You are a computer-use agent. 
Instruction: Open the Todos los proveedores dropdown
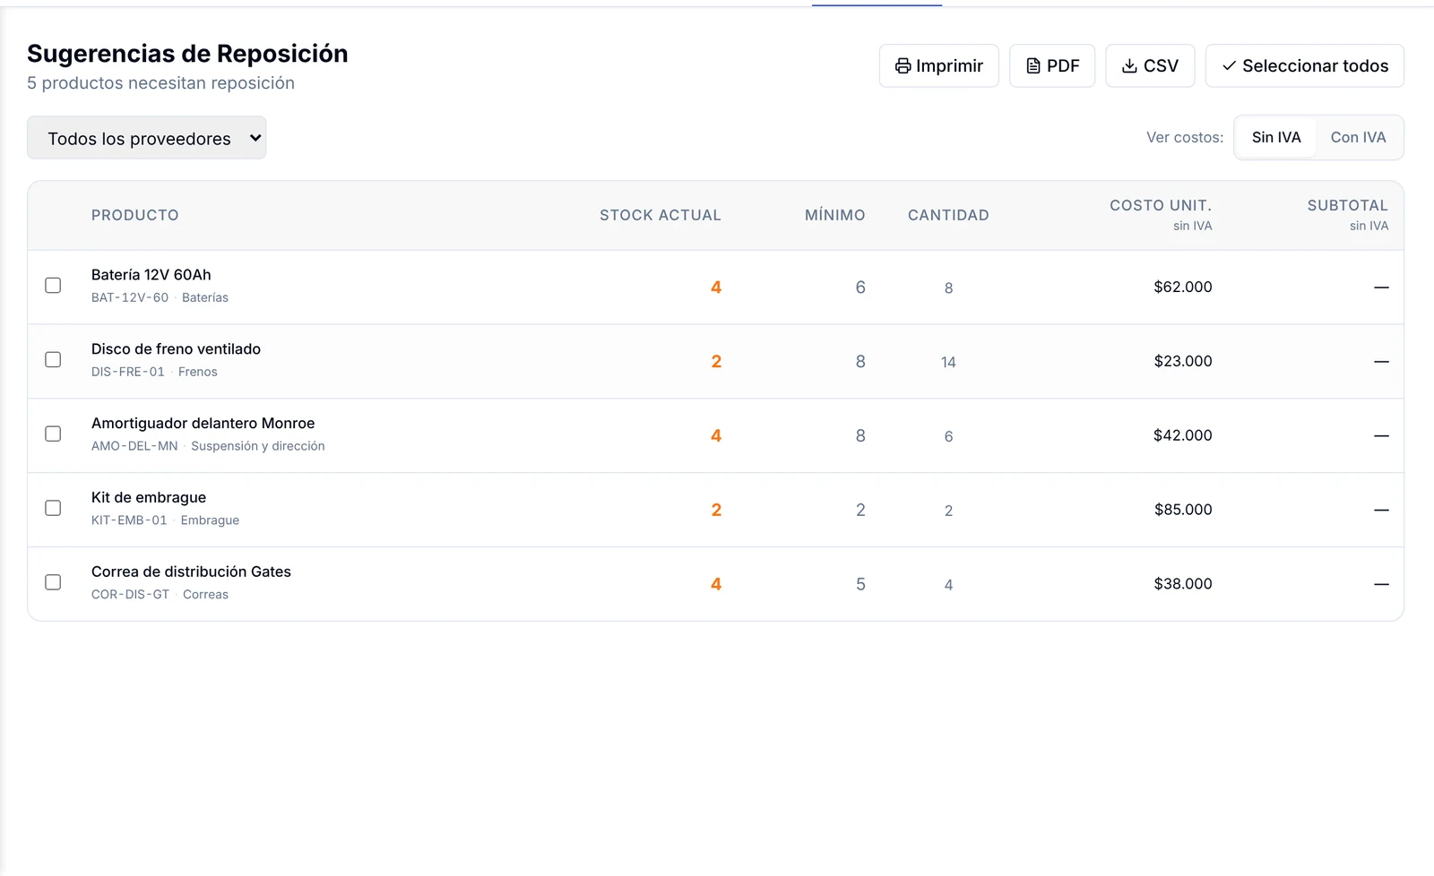tap(147, 138)
